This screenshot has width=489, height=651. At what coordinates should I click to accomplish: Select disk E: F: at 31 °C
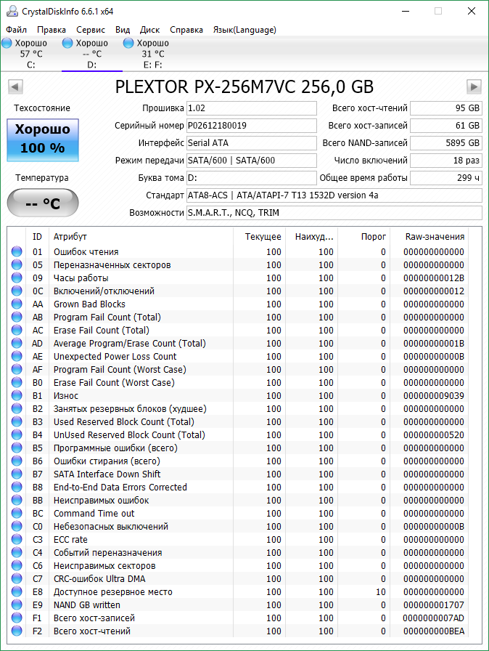click(x=152, y=54)
